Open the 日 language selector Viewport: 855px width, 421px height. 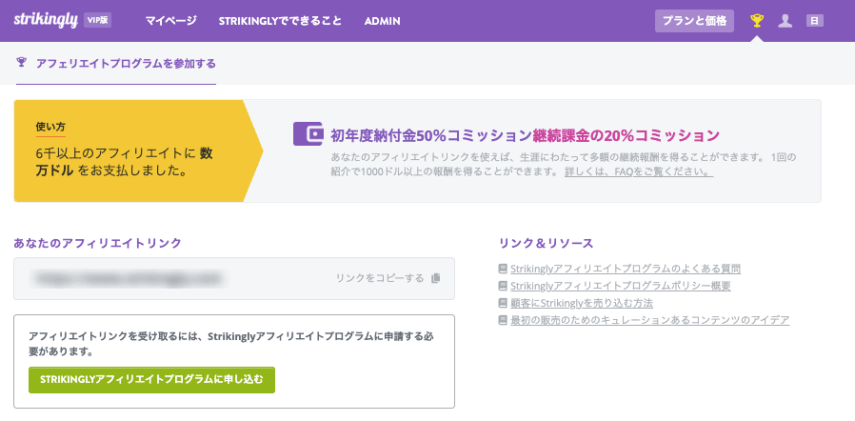815,21
